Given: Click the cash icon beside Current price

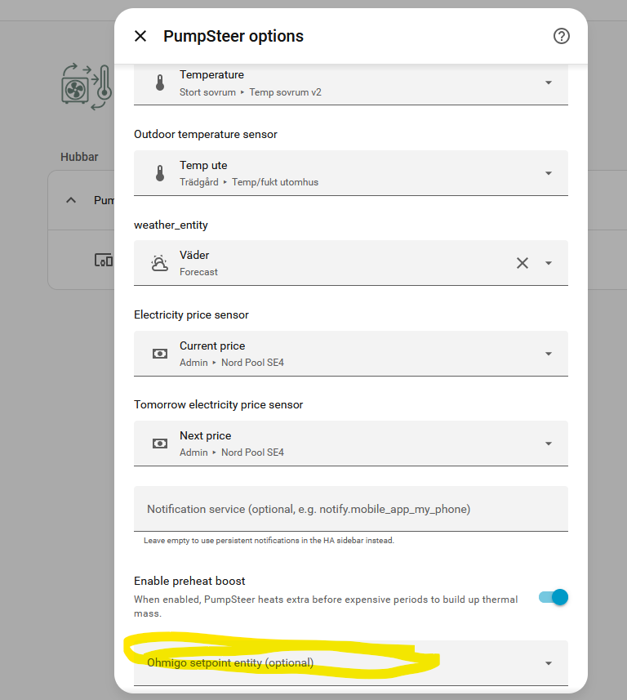Looking at the screenshot, I should pyautogui.click(x=160, y=354).
